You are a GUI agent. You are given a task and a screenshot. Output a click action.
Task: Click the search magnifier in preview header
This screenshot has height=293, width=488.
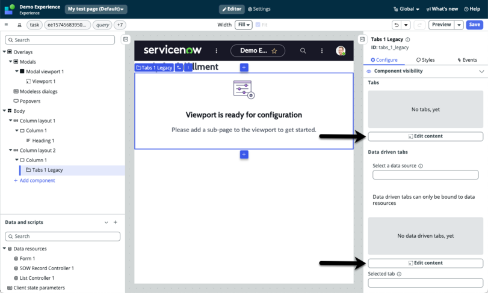303,50
